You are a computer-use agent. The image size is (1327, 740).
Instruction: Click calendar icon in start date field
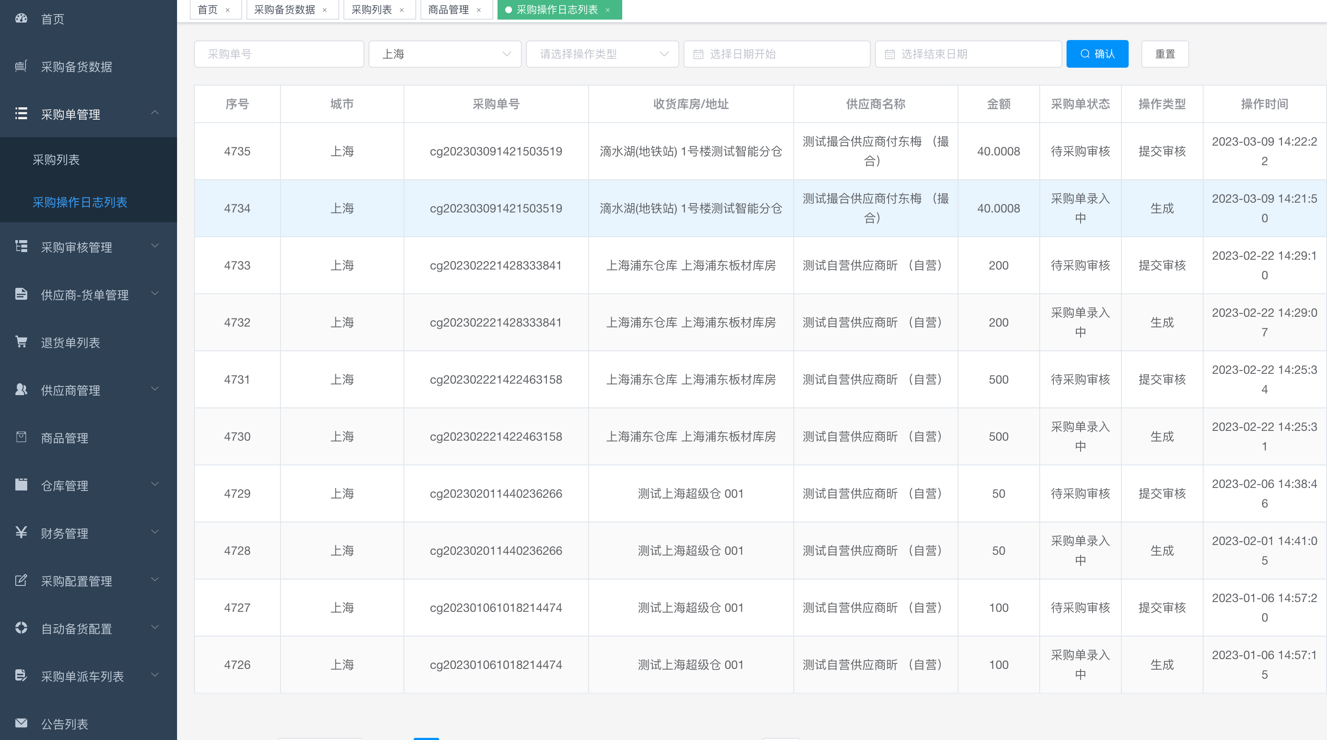click(698, 54)
